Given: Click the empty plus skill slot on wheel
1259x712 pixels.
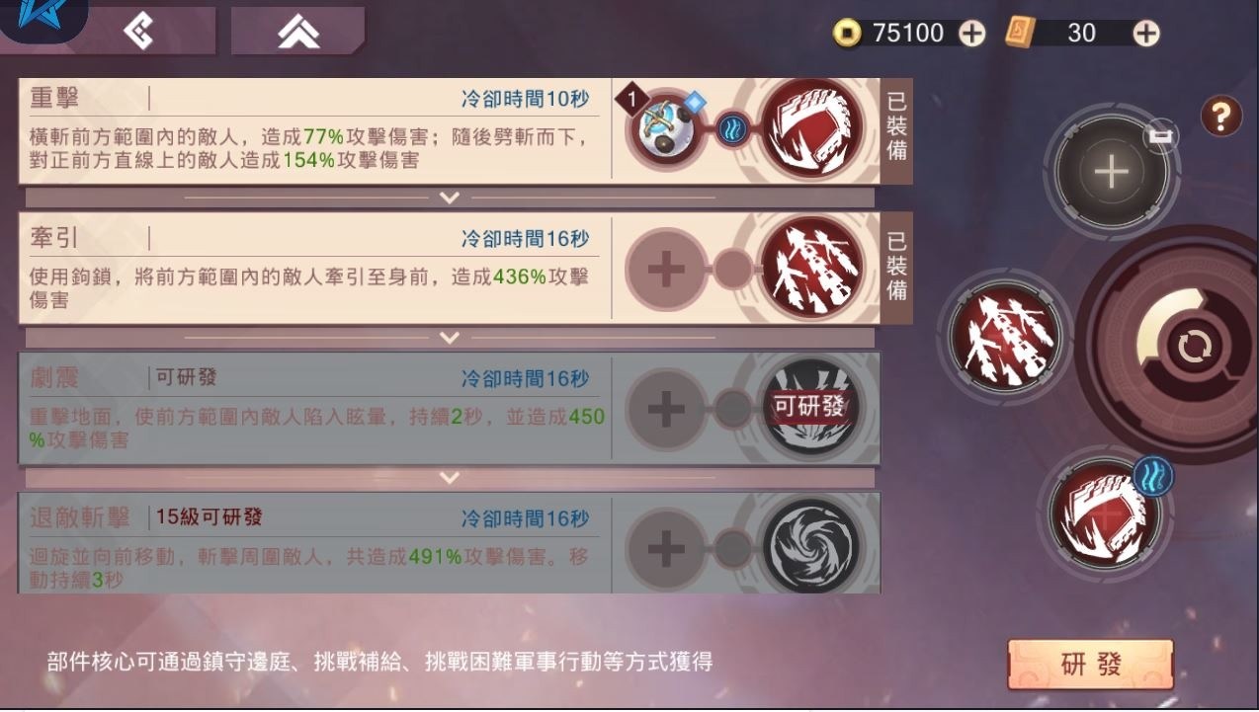Looking at the screenshot, I should [1111, 173].
